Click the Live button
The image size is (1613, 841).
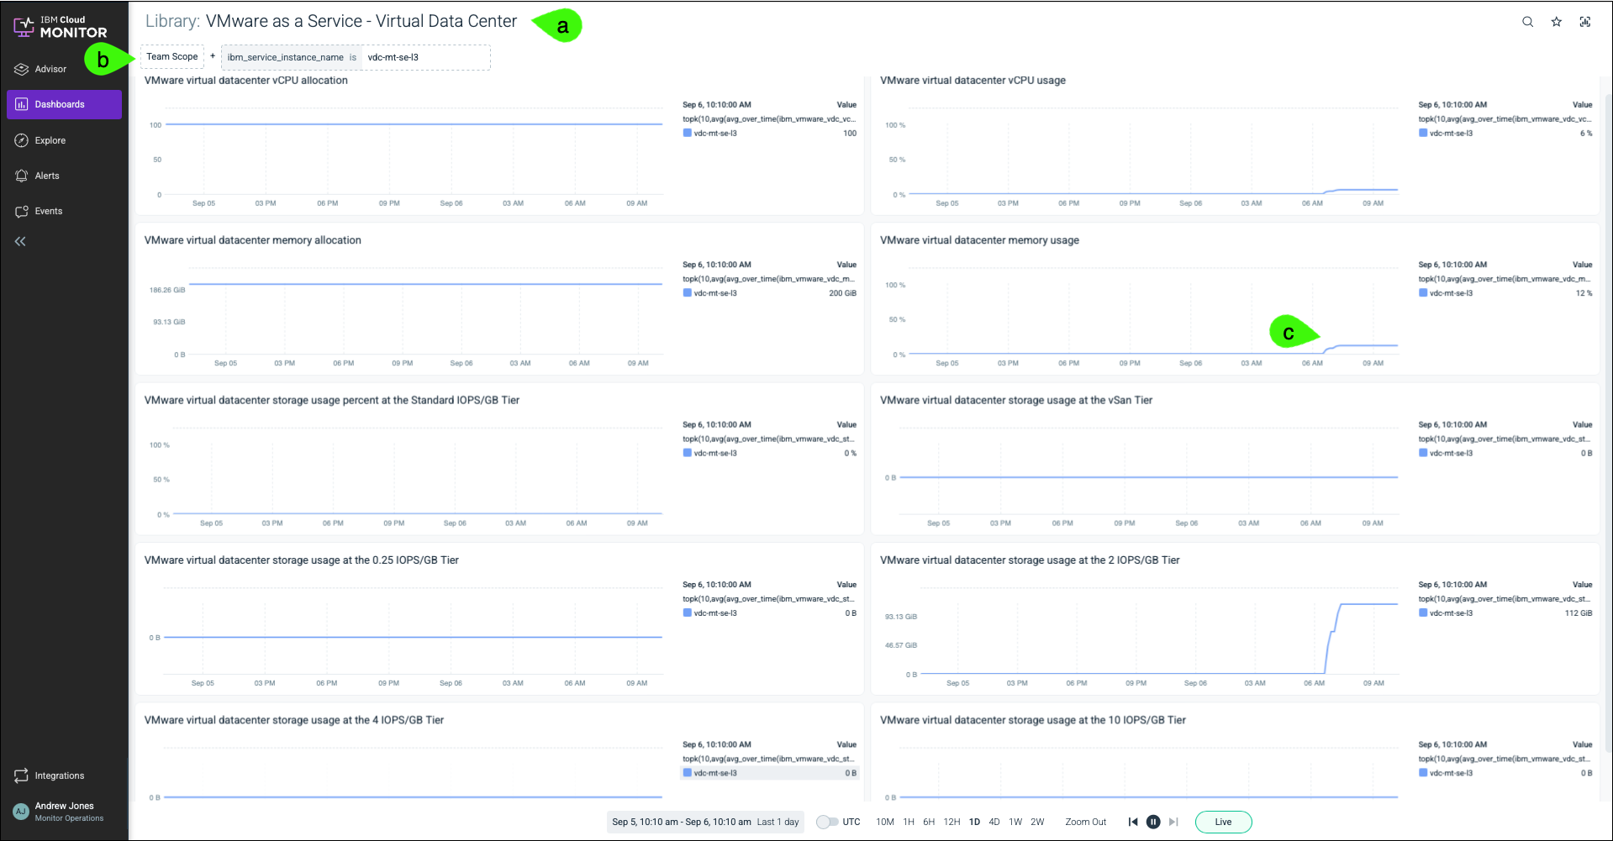(x=1223, y=822)
